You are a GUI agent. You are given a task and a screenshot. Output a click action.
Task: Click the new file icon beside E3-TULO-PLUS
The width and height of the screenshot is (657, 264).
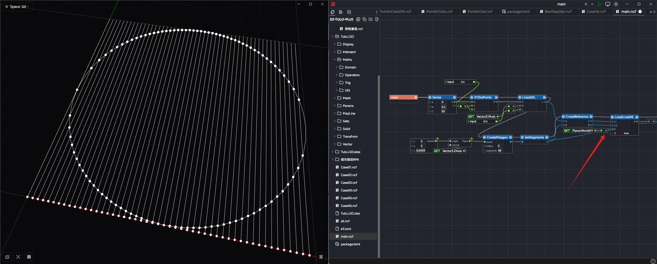tap(377, 19)
